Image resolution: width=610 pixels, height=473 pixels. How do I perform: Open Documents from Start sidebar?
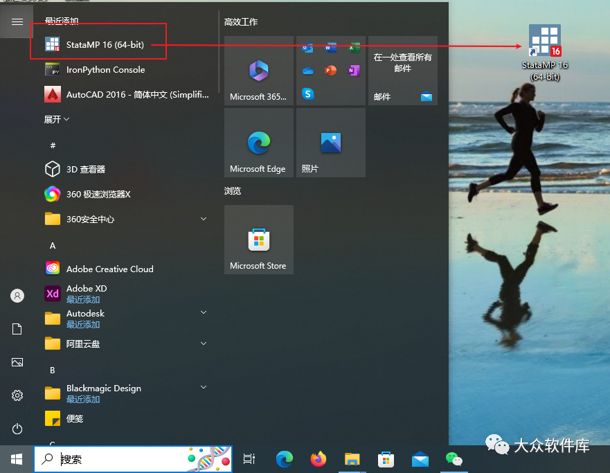17,329
